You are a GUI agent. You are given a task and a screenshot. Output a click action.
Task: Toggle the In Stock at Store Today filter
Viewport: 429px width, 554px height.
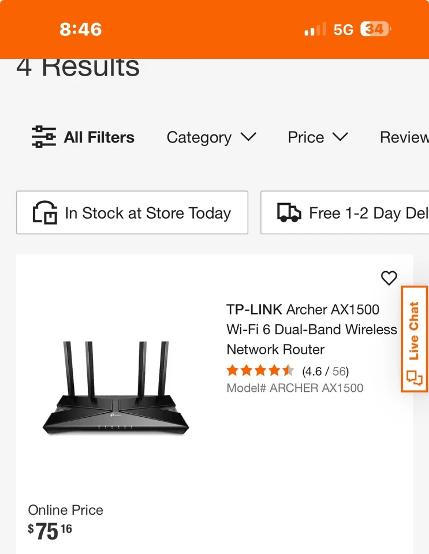coord(132,213)
